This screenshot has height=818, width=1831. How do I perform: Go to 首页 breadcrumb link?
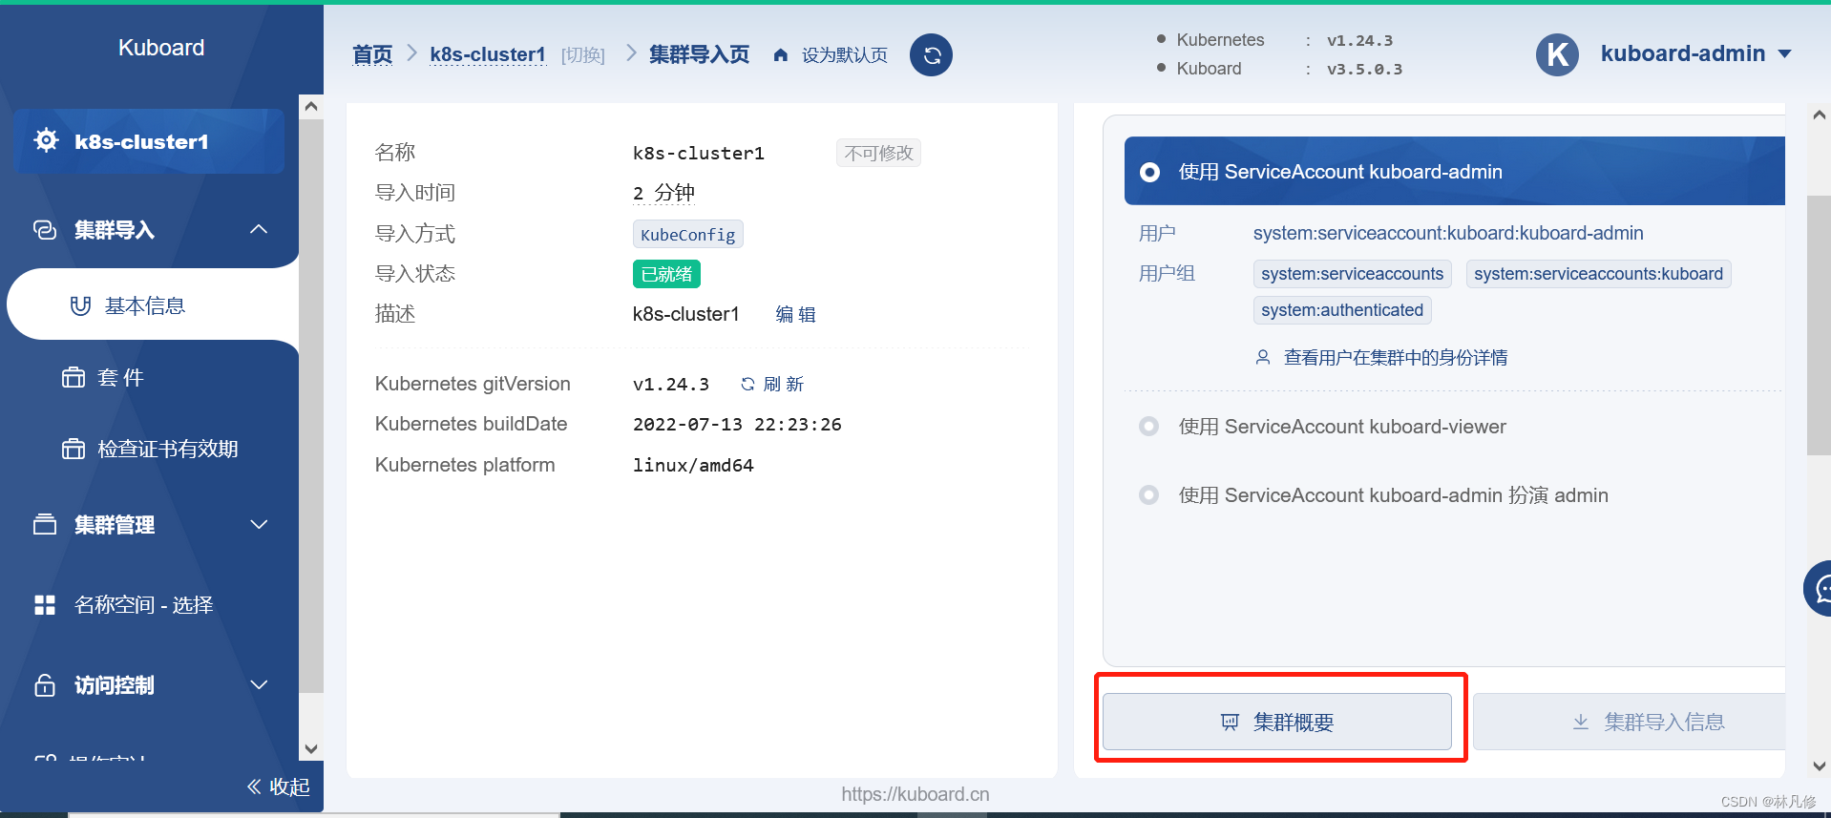(x=372, y=54)
